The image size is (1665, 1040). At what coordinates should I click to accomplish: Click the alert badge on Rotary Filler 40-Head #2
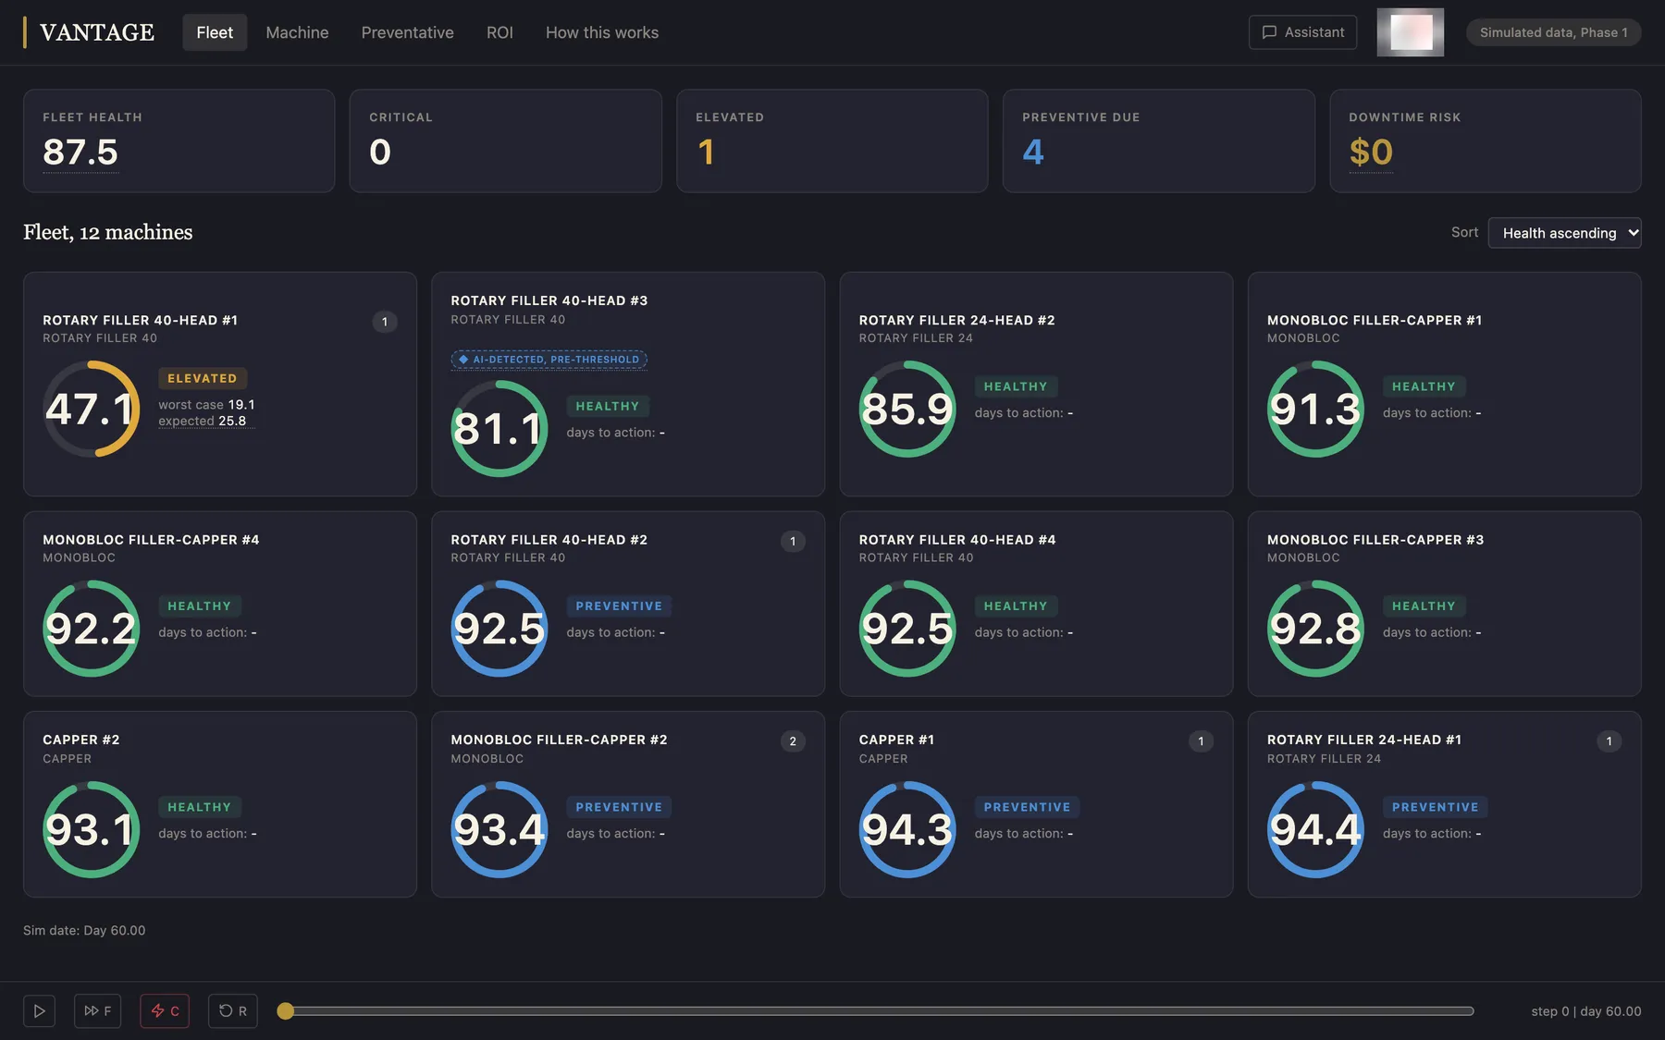[793, 542]
